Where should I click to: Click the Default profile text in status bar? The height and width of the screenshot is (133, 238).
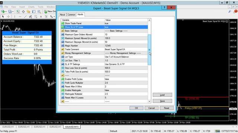click(113, 131)
